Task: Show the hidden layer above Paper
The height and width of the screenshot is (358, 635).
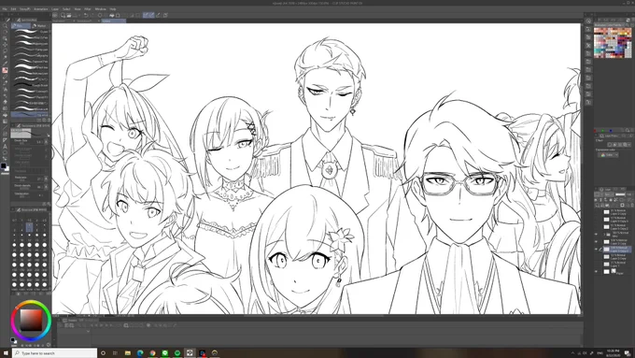Action: coord(596,264)
